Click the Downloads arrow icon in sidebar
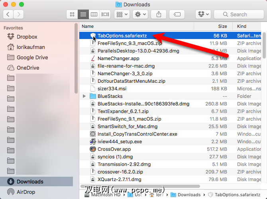This screenshot has height=199, width=267. point(11,181)
